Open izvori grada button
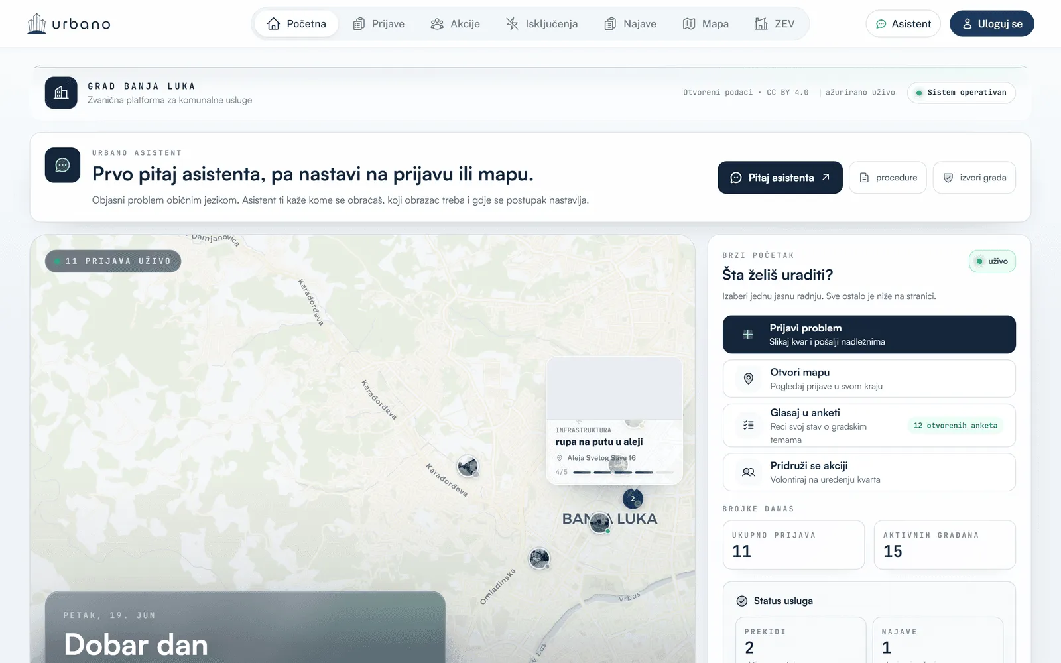Image resolution: width=1061 pixels, height=663 pixels. tap(974, 178)
